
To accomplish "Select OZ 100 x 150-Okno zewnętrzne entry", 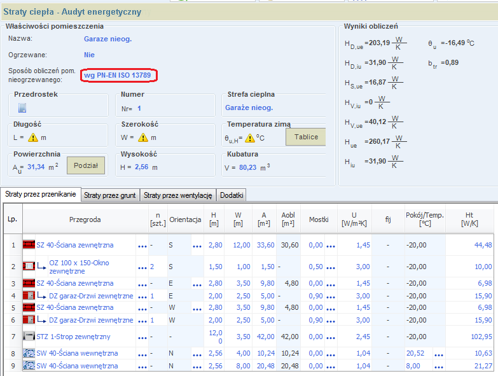I will pos(79,267).
